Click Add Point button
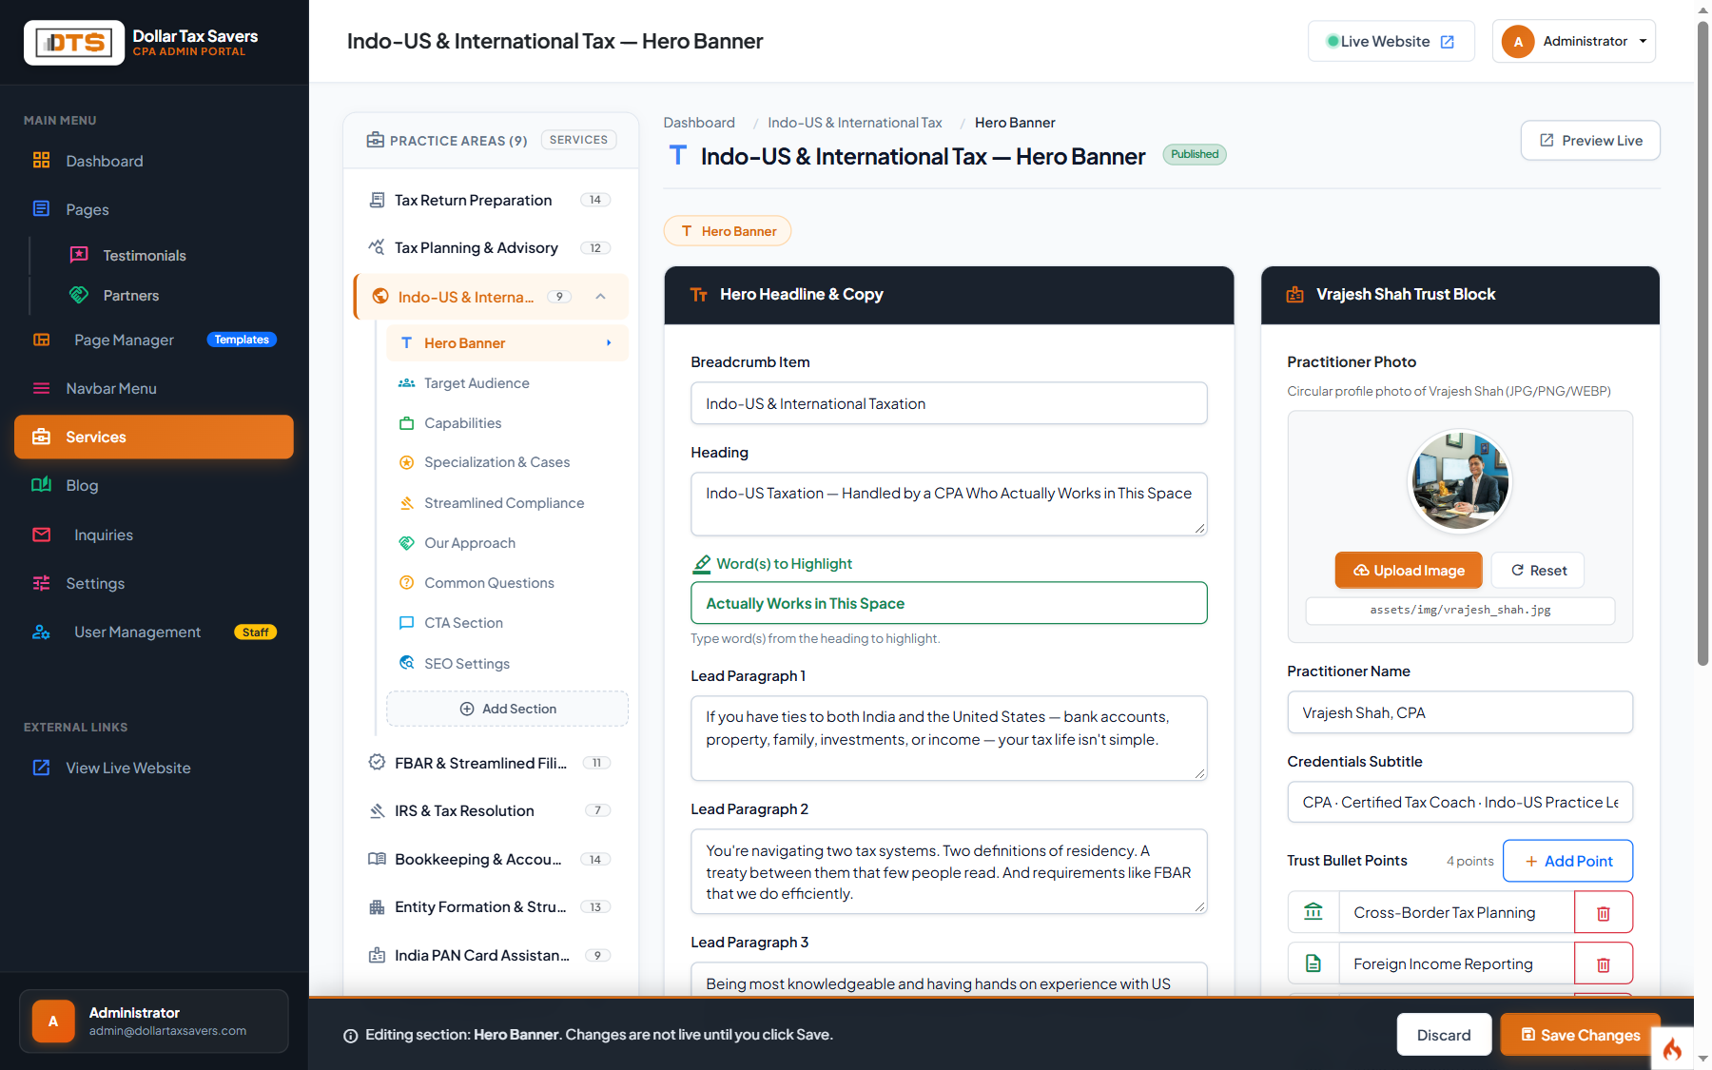This screenshot has height=1070, width=1712. (x=1567, y=861)
